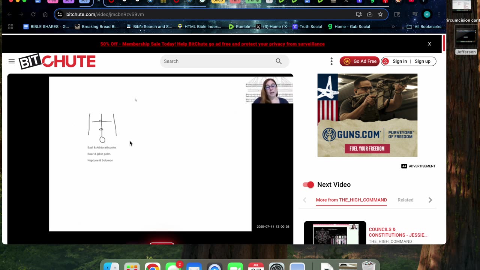Click the Go Ad Free button

(360, 61)
